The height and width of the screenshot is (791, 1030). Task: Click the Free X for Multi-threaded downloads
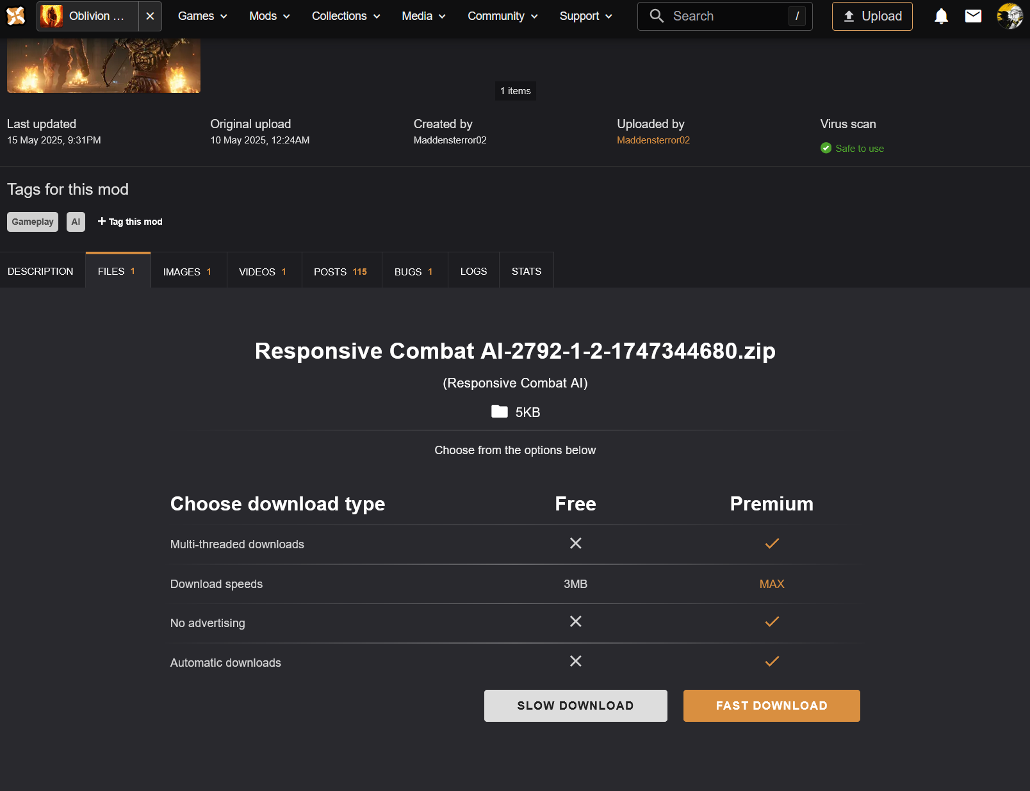click(576, 543)
